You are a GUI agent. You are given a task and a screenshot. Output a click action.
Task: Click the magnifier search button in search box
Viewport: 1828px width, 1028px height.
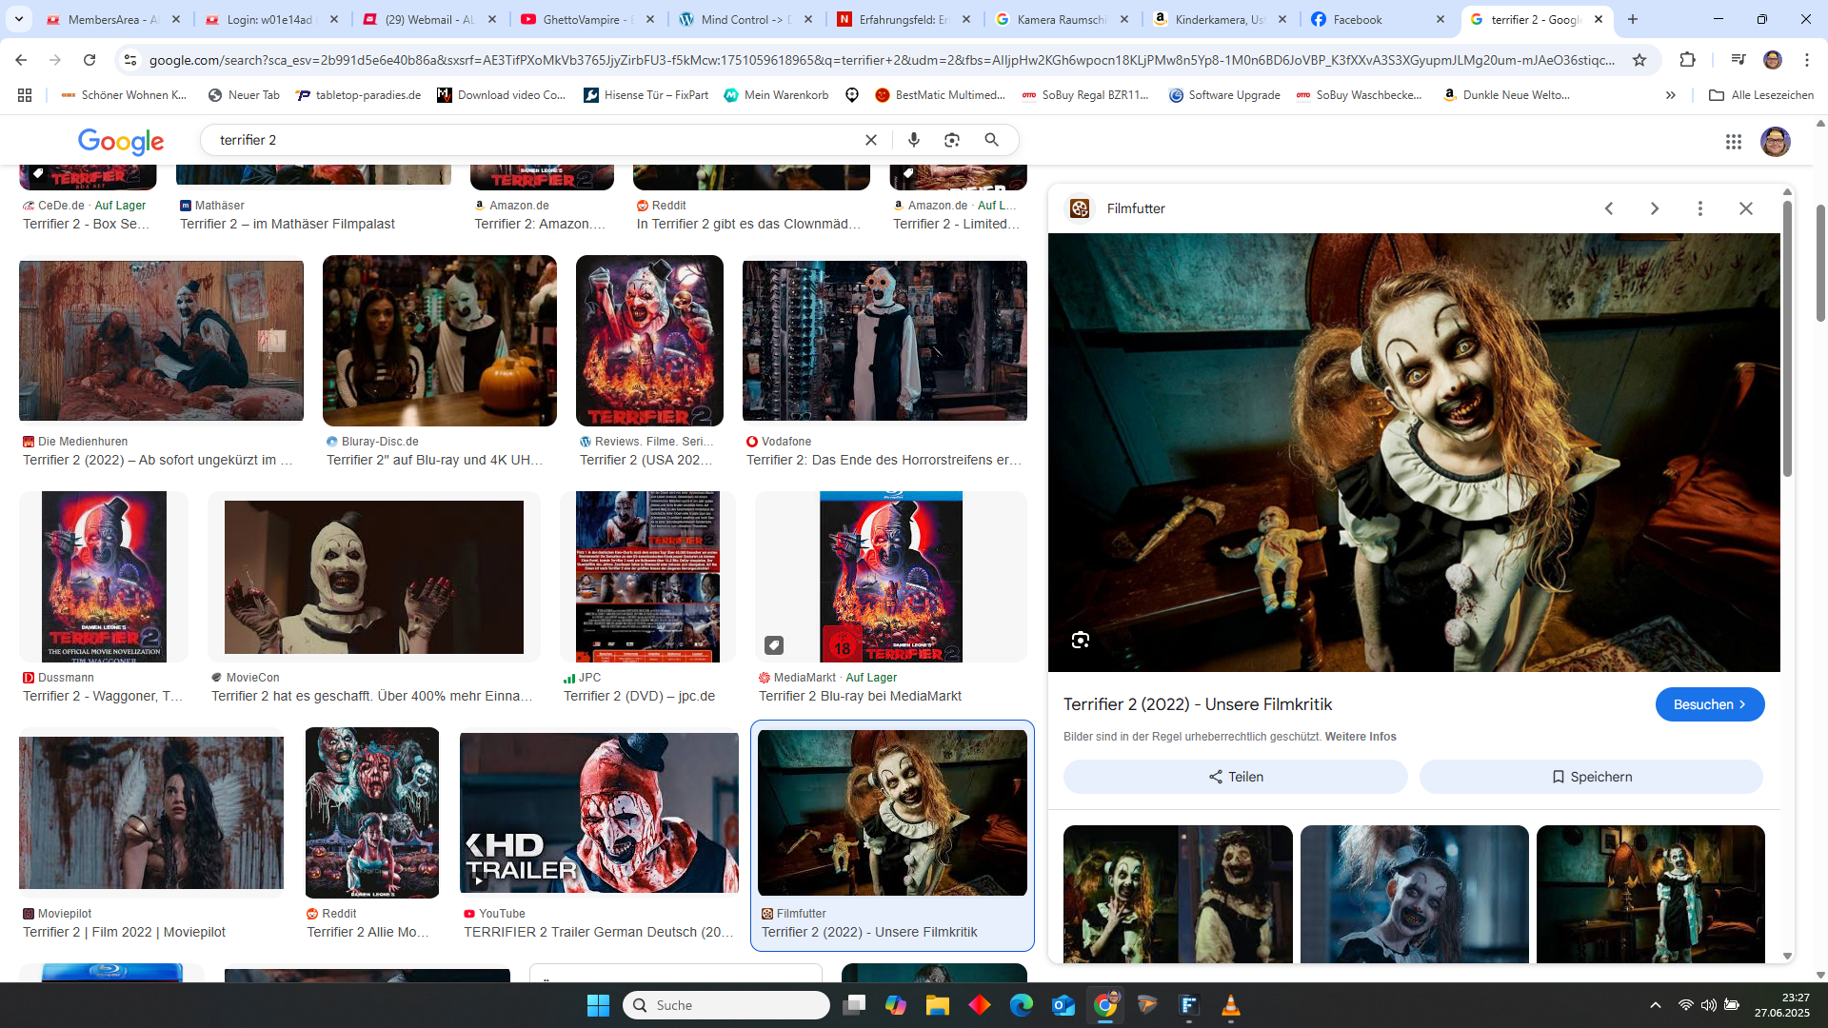click(991, 140)
